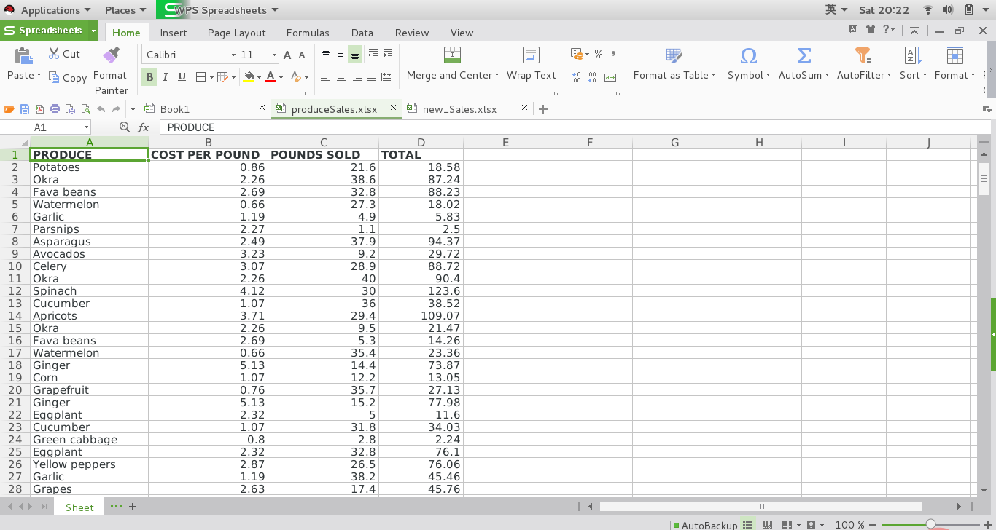Apply red font color with the A icon
Image resolution: width=996 pixels, height=530 pixels.
(271, 77)
